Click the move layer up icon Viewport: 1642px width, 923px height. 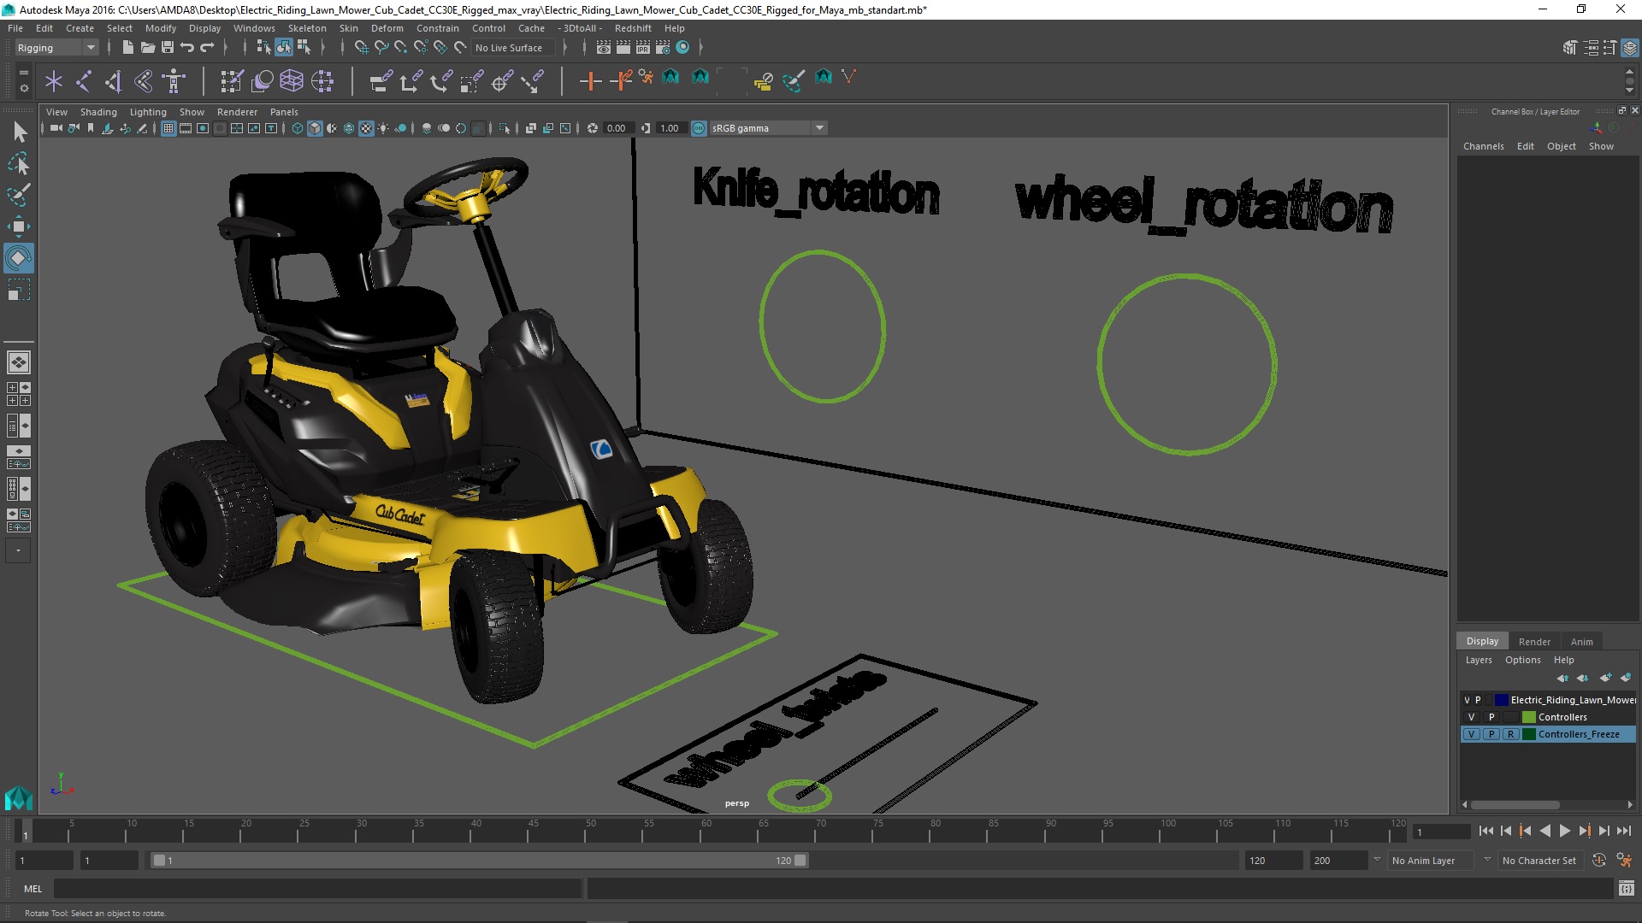click(x=1562, y=678)
